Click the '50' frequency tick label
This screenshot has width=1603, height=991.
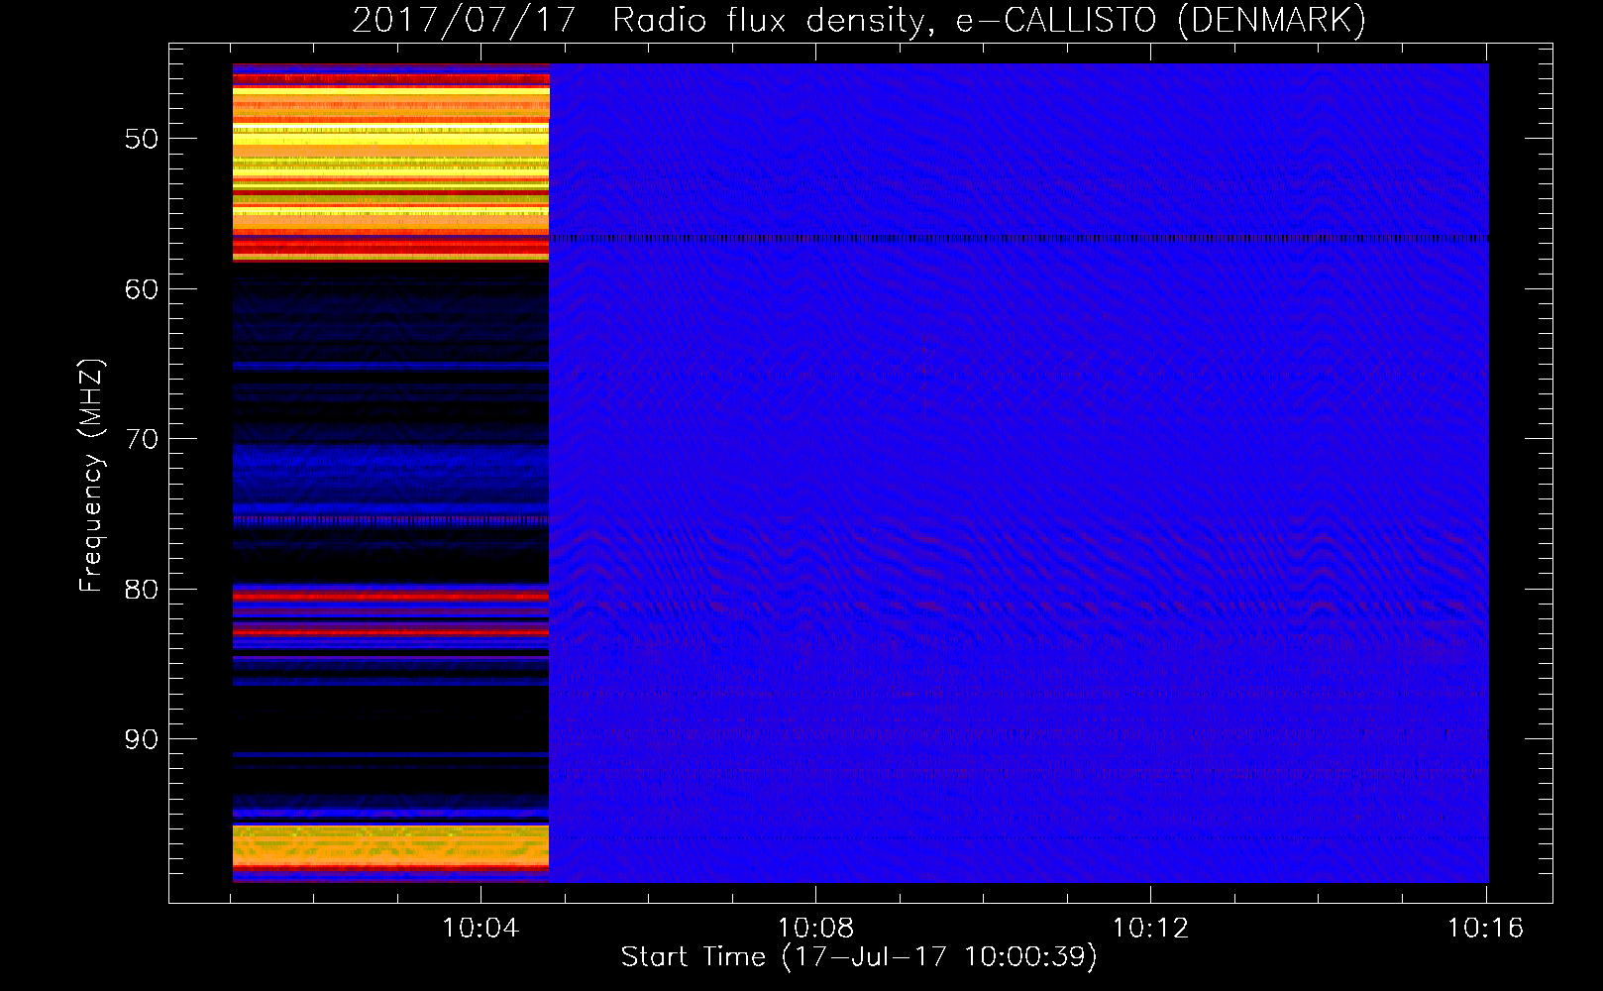point(142,139)
